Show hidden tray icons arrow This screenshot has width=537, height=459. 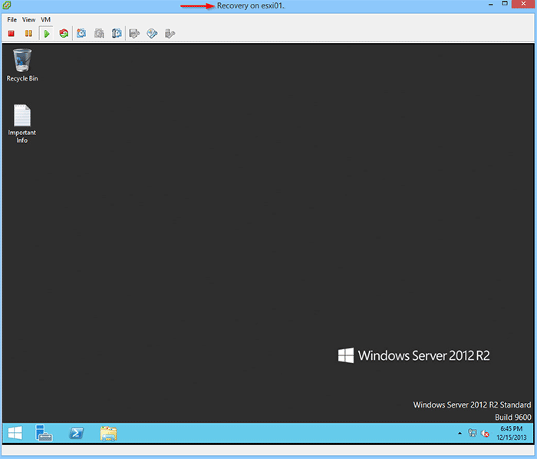click(460, 434)
